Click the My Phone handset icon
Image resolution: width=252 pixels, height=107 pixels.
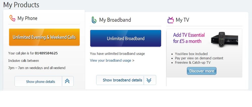tap(12, 18)
